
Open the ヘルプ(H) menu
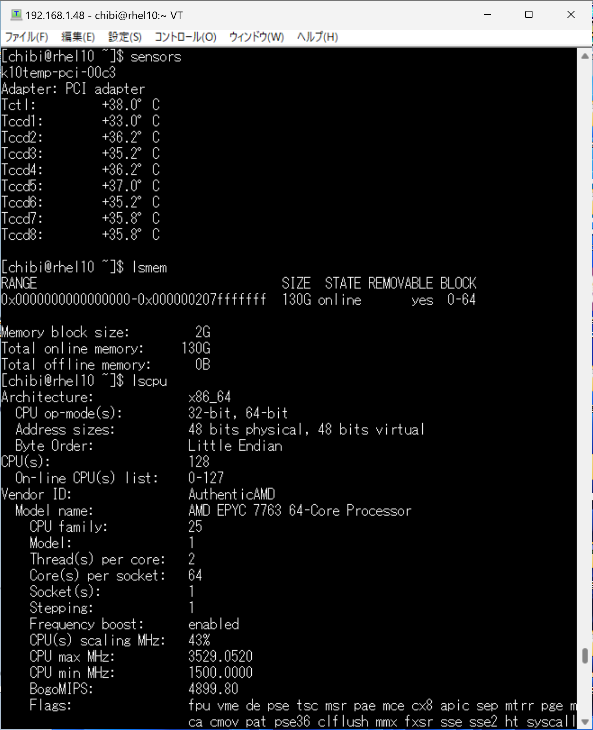317,37
